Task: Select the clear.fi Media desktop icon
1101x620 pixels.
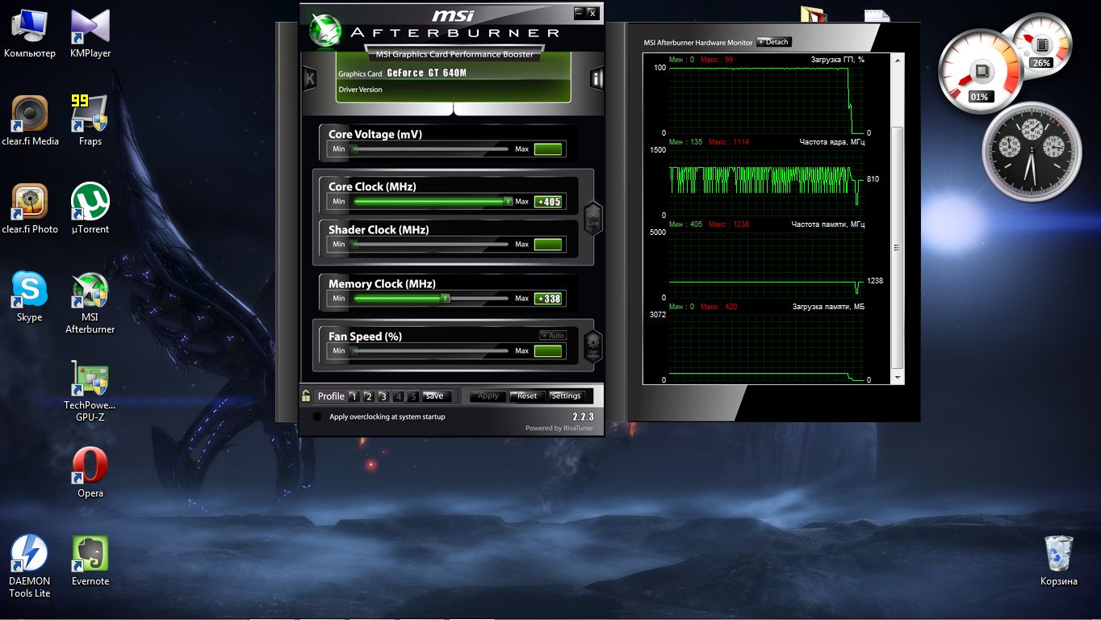Action: (30, 122)
